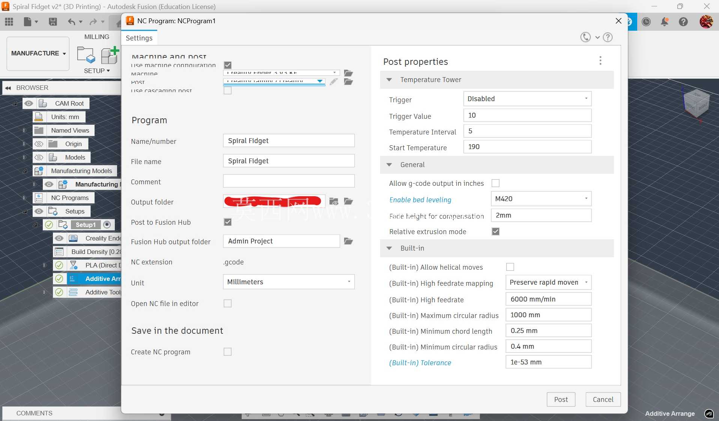Open the Post selection dropdown

(x=274, y=81)
